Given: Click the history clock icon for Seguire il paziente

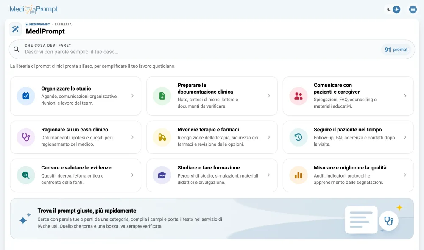Looking at the screenshot, I should [298, 137].
